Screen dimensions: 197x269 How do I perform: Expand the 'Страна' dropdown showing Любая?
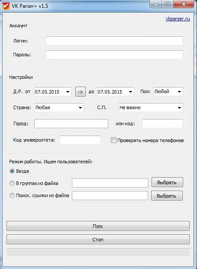point(59,107)
